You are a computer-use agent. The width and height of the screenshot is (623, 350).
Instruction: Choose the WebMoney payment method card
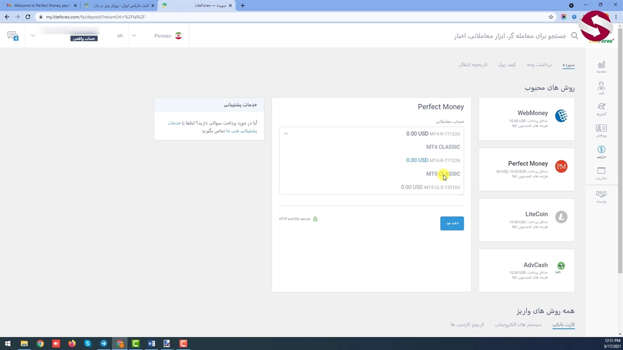point(526,119)
